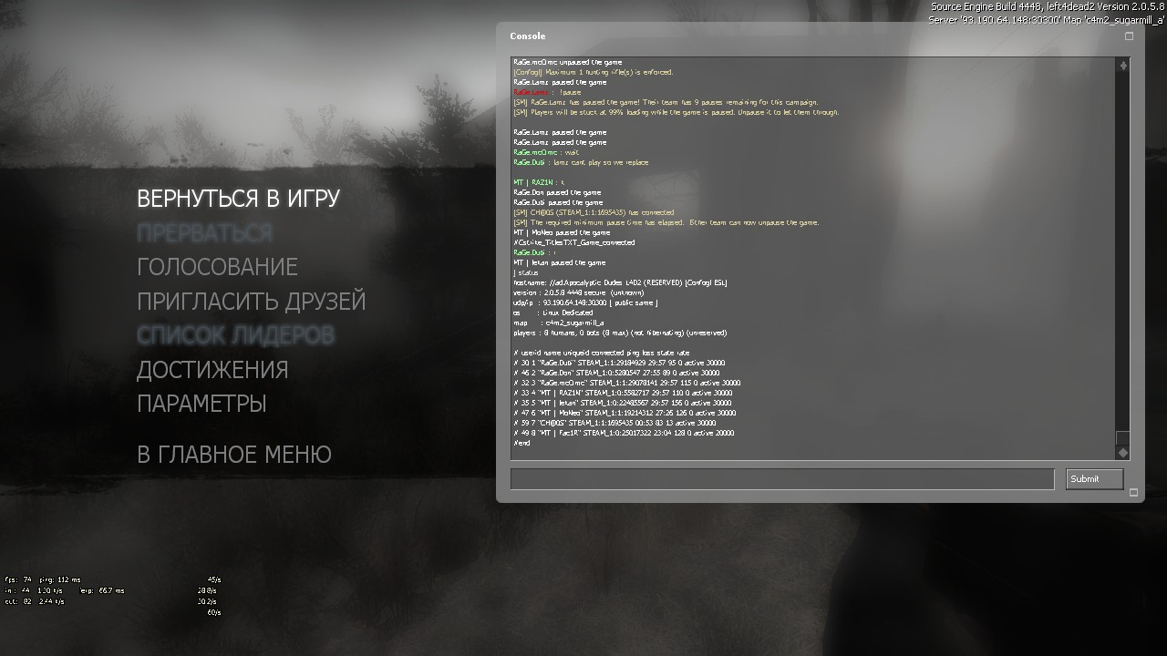Click the console scrollbar up arrow

pos(1123,65)
